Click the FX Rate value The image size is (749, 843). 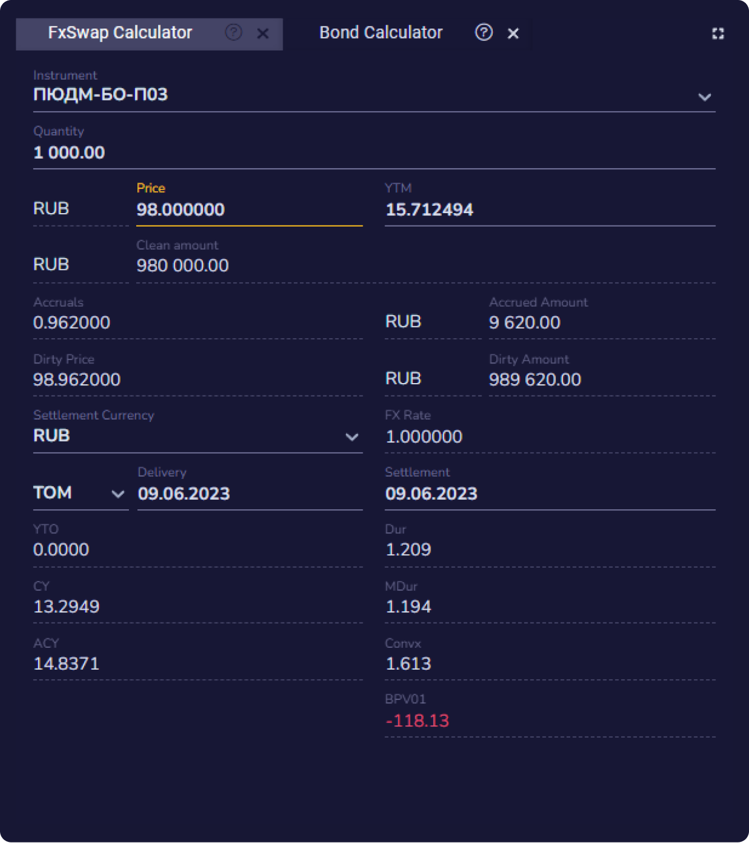(424, 436)
